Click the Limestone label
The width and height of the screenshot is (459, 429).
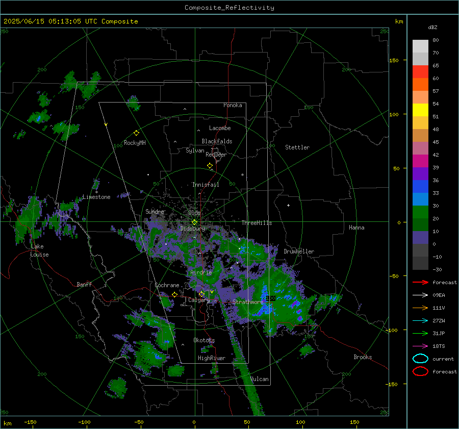tap(96, 197)
